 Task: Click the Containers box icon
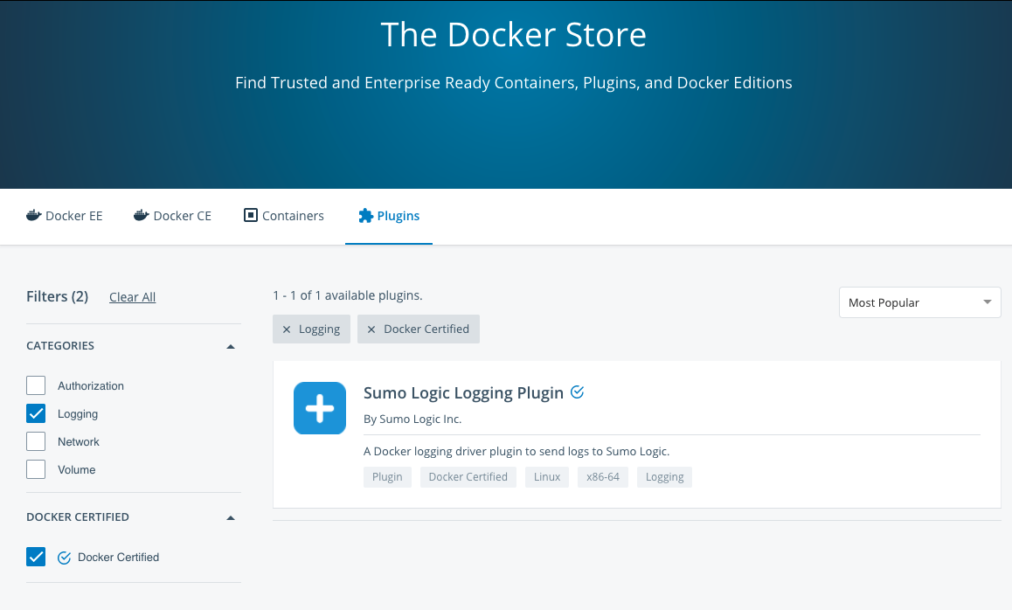[251, 214]
